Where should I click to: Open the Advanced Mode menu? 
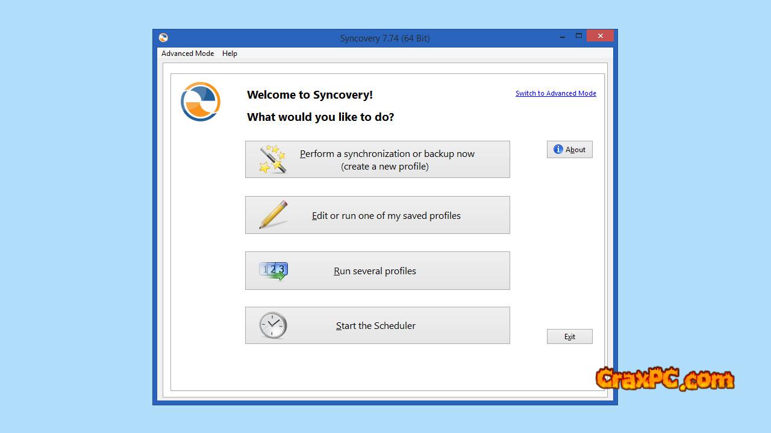[x=187, y=54]
